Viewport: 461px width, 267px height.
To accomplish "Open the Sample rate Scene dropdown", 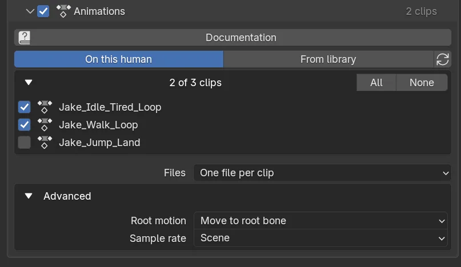I will point(321,238).
